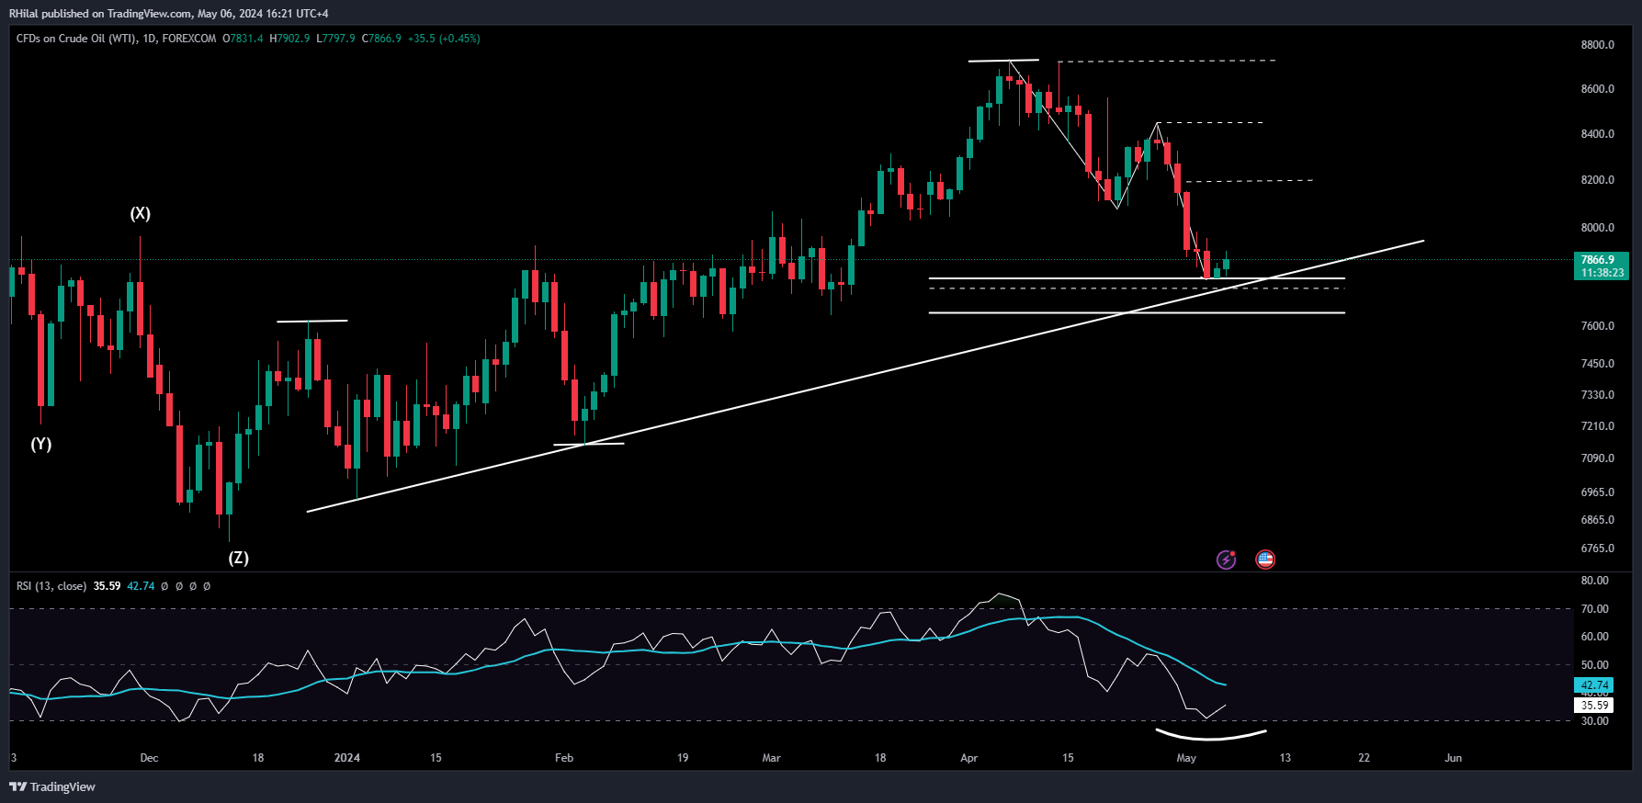Viewport: 1642px width, 803px height.
Task: Click the 2024 year label on time axis
Action: [346, 758]
